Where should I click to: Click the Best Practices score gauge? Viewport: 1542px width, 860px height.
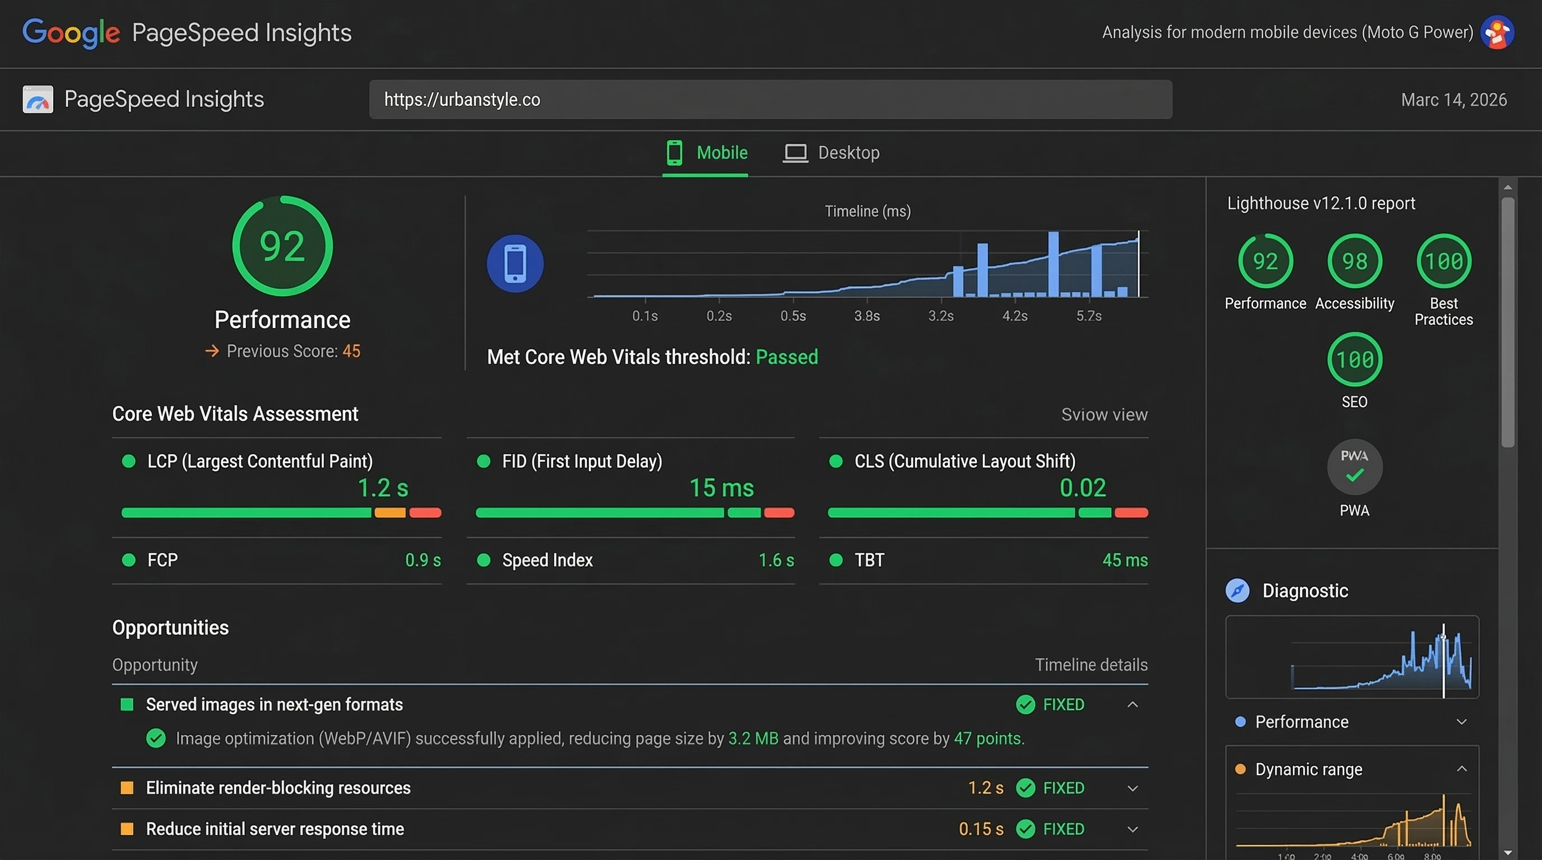1443,261
